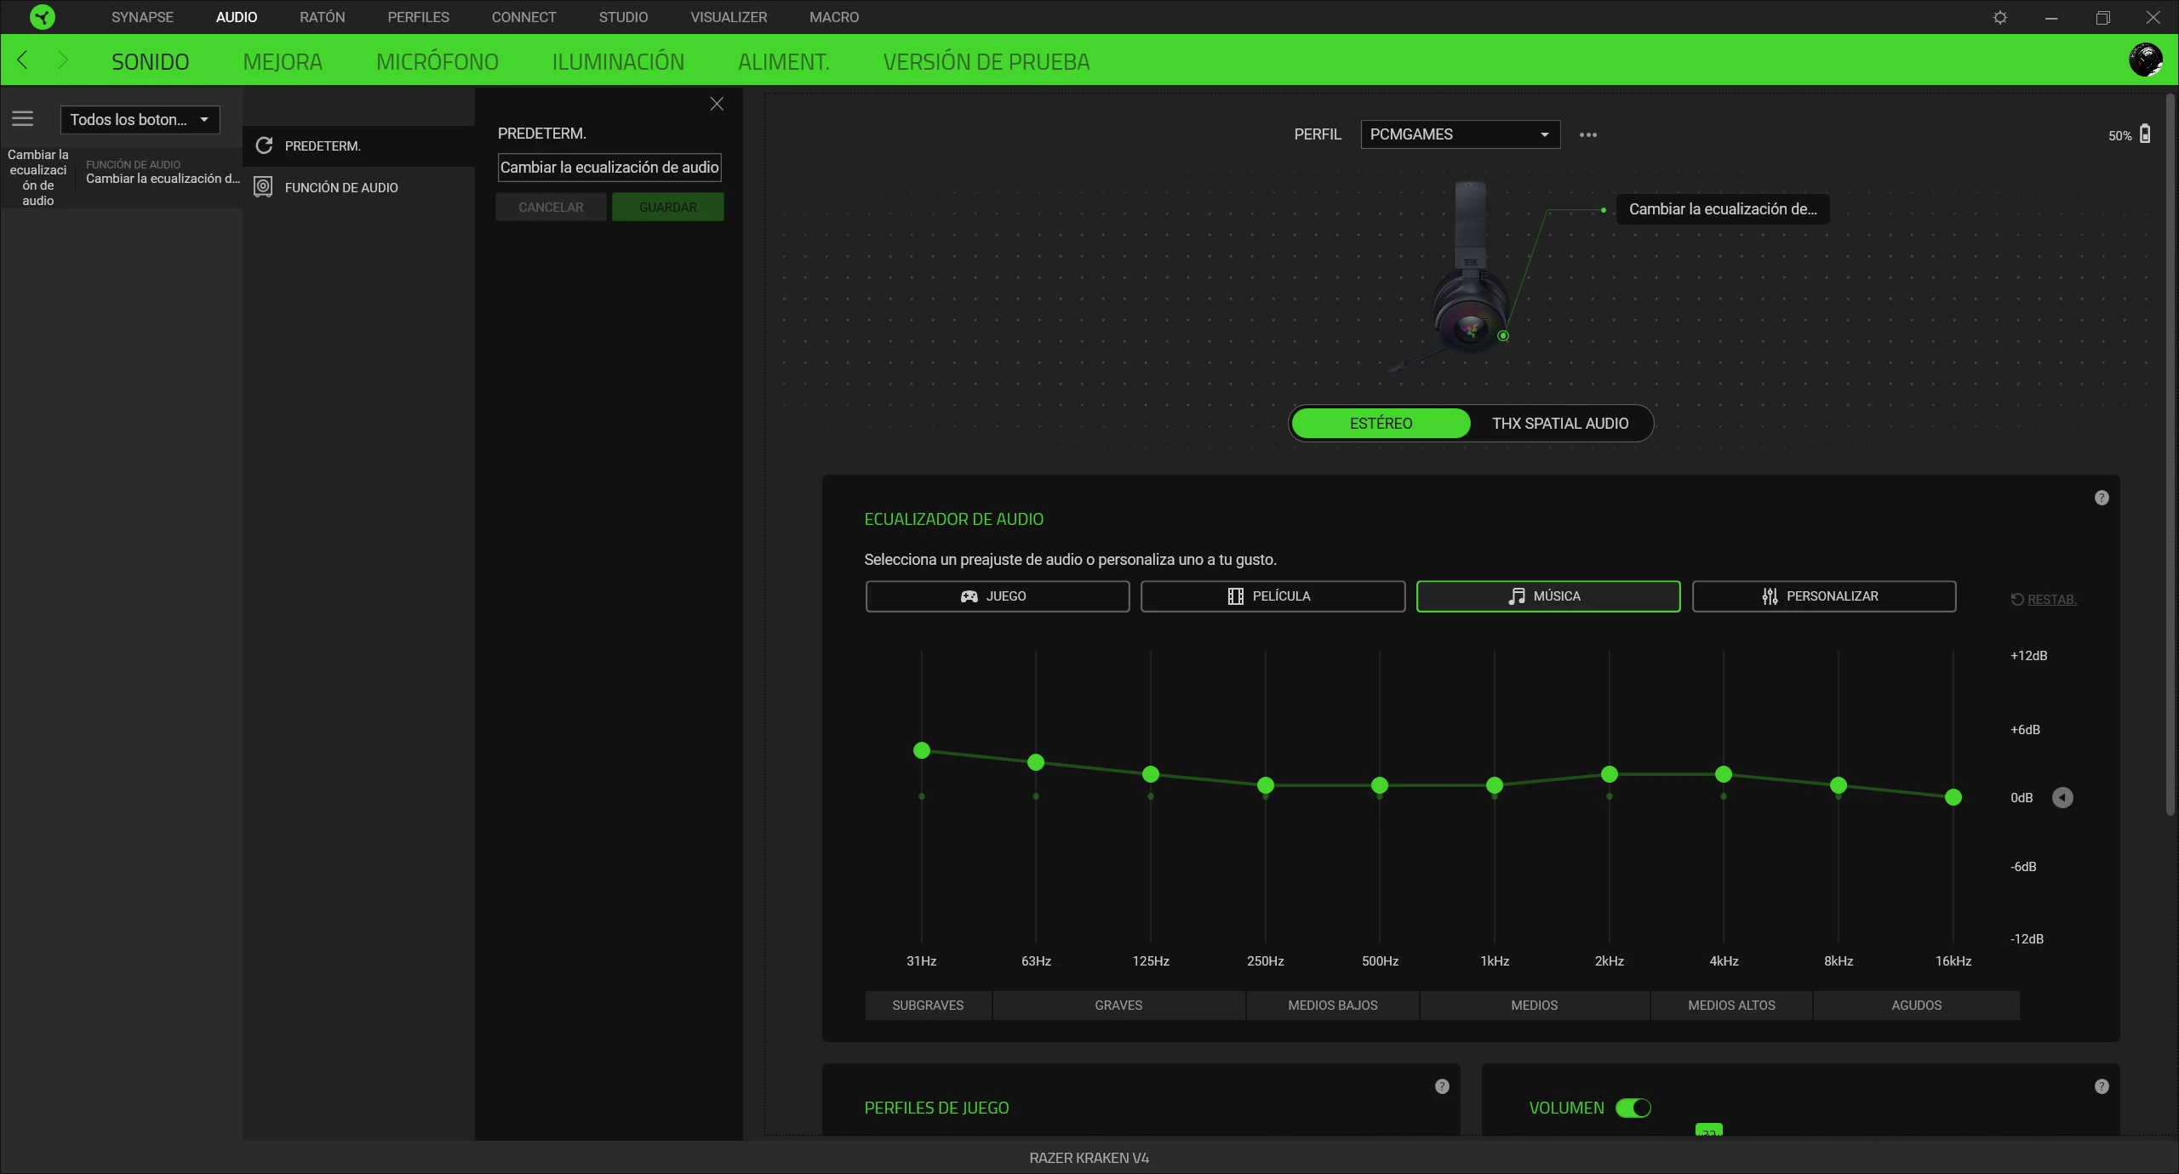Image resolution: width=2179 pixels, height=1174 pixels.
Task: Switch to THX Spatial Audio mode
Action: 1560,423
